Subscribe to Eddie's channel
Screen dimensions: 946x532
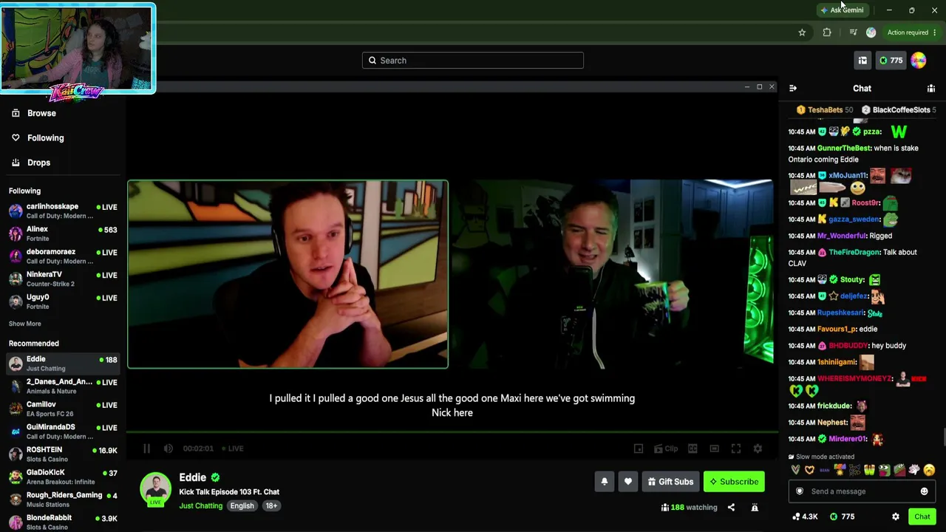[x=734, y=482]
